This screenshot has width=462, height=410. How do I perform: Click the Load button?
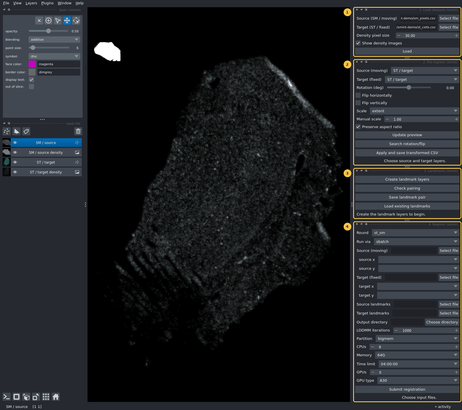click(x=407, y=51)
